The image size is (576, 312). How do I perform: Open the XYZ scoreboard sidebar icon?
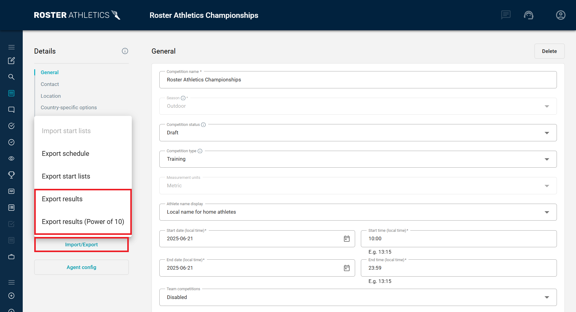12,191
